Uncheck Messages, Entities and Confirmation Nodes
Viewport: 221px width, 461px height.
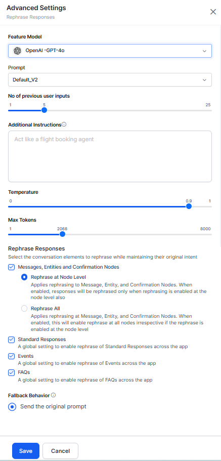(x=12, y=267)
